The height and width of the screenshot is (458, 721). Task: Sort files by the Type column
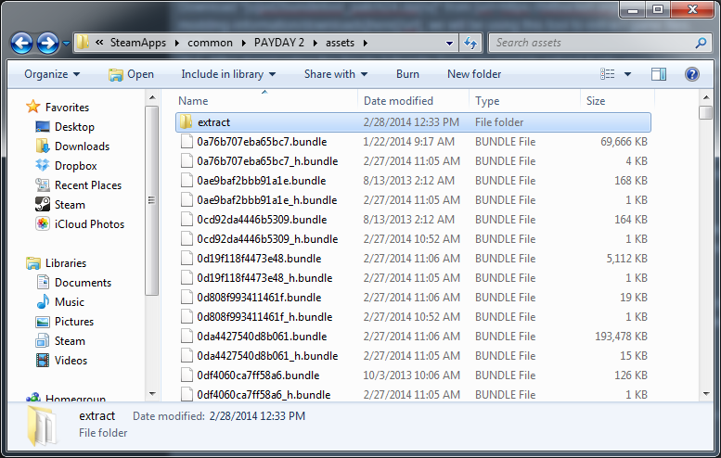[524, 101]
